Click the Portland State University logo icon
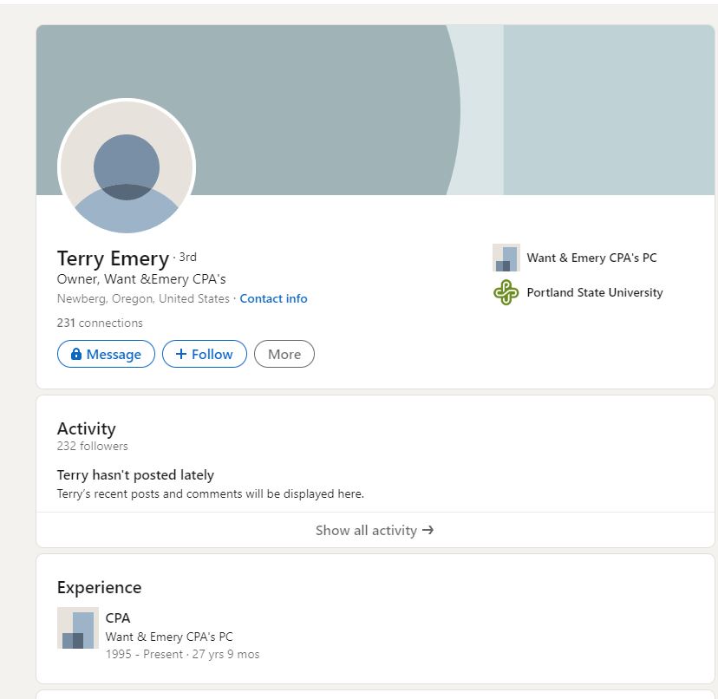The height and width of the screenshot is (699, 718). [x=506, y=292]
